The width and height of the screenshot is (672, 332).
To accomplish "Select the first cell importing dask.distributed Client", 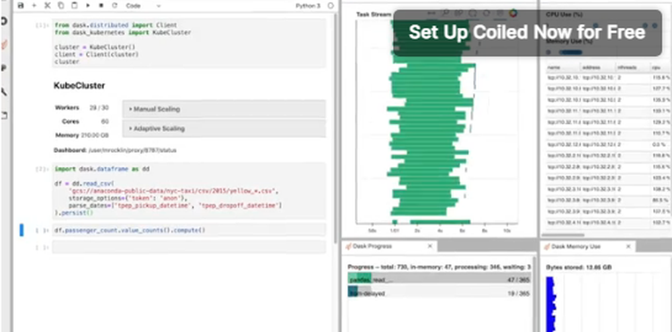I will (189, 43).
